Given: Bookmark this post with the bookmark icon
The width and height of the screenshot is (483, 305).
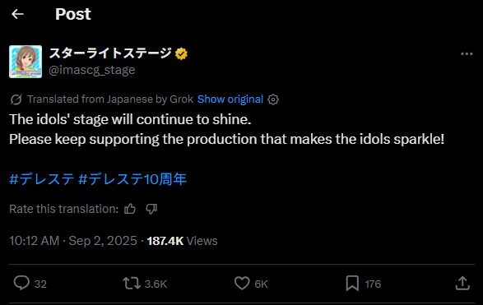Looking at the screenshot, I should pos(352,283).
